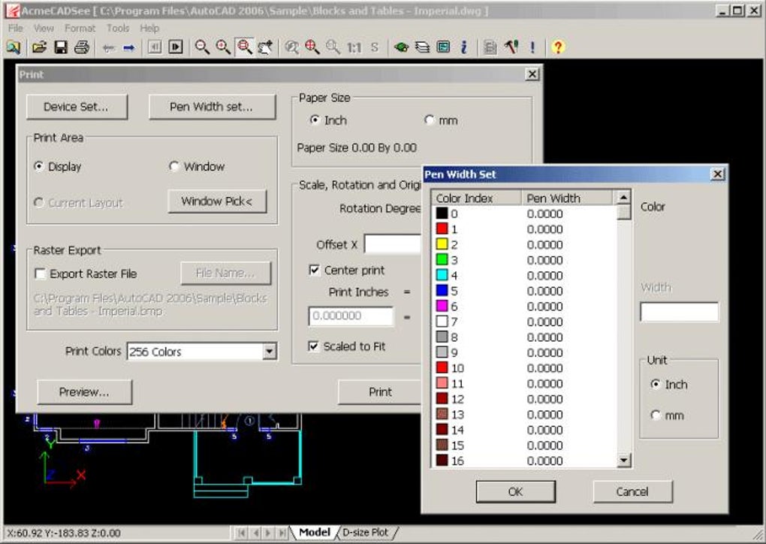
Task: Click the Pen Width input field
Action: point(679,312)
